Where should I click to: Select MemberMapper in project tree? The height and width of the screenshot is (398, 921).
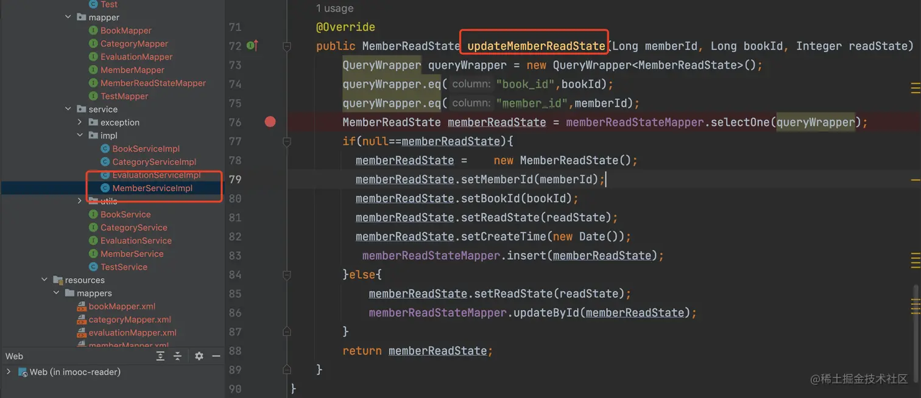pos(132,70)
